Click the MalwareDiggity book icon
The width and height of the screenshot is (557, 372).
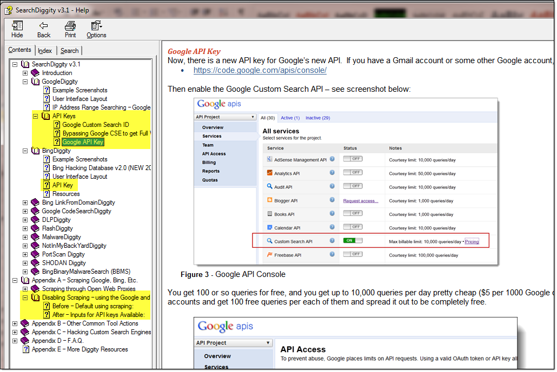pos(35,237)
